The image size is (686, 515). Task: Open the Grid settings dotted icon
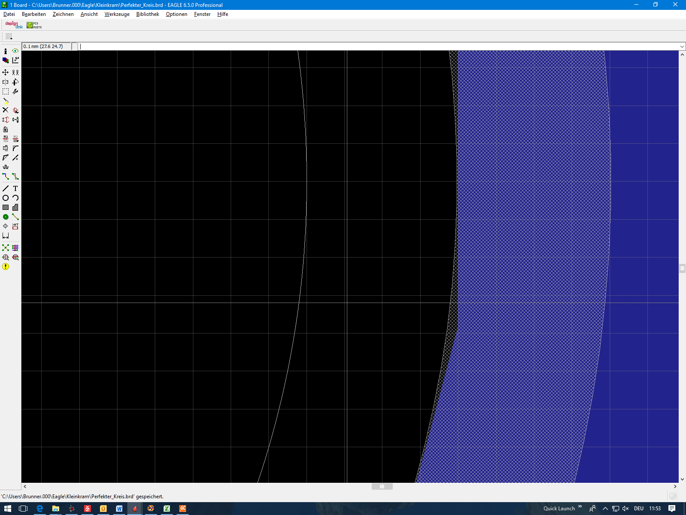point(9,36)
